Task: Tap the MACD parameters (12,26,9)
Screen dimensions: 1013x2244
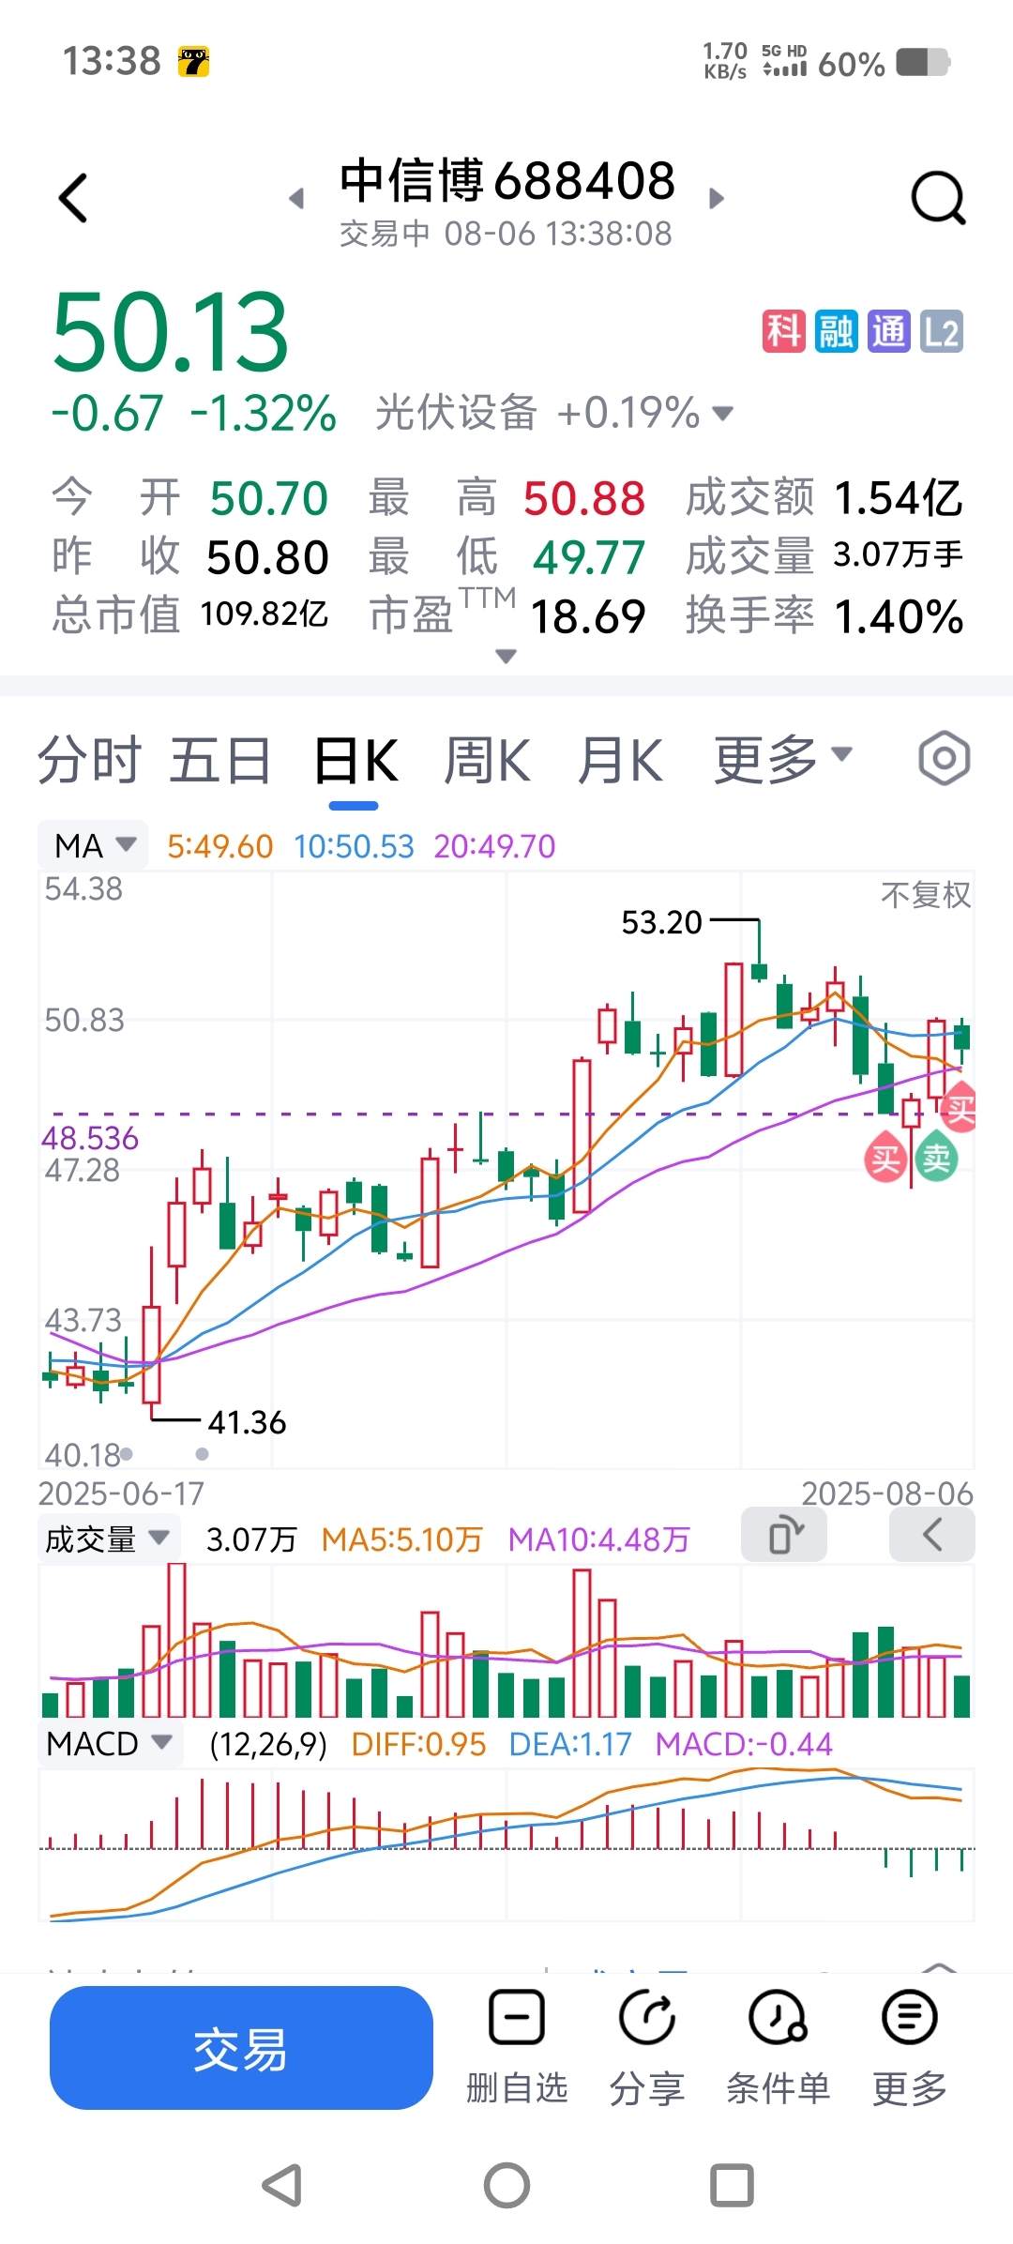Action: [x=268, y=1745]
